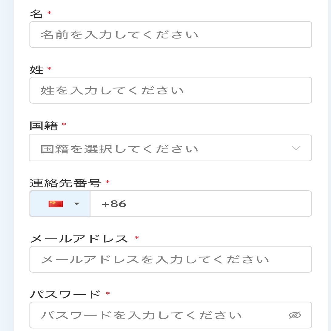
Task: Click the 国籍 label text
Action: [44, 125]
